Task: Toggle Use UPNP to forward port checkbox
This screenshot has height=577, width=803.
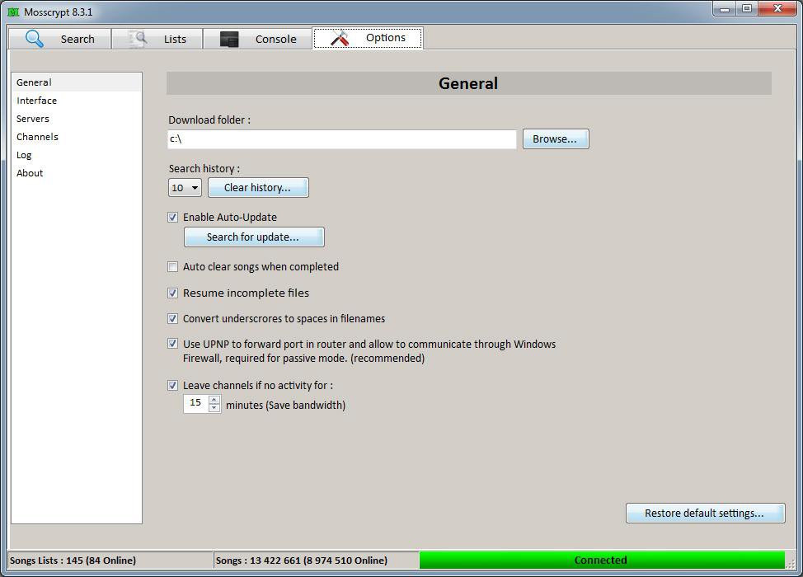Action: (x=173, y=344)
